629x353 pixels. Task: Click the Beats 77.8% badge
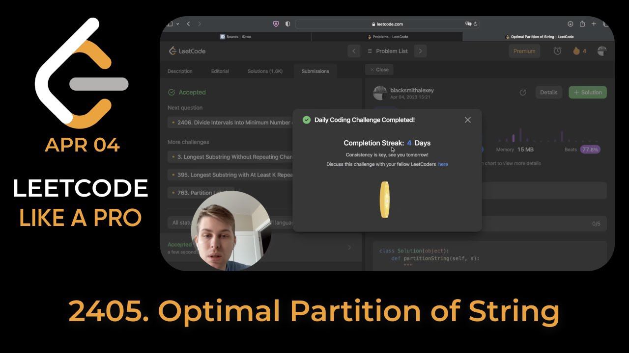(x=590, y=150)
